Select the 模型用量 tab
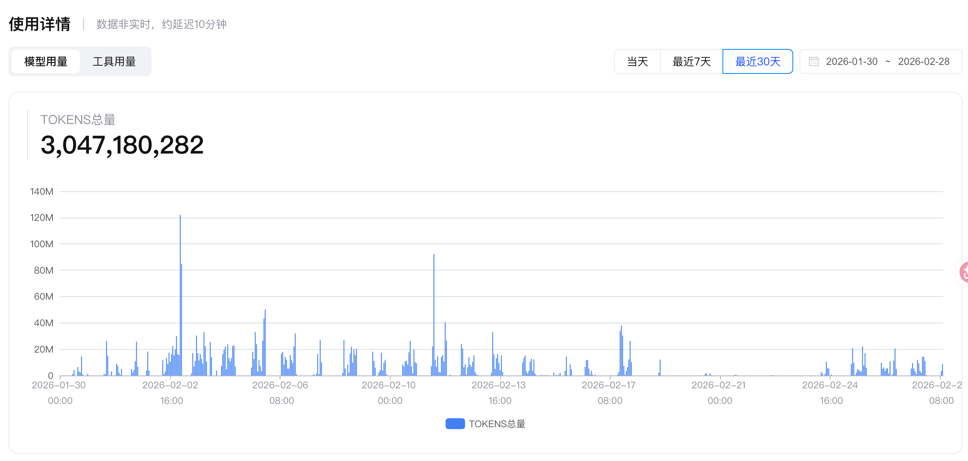This screenshot has width=968, height=461. (45, 61)
